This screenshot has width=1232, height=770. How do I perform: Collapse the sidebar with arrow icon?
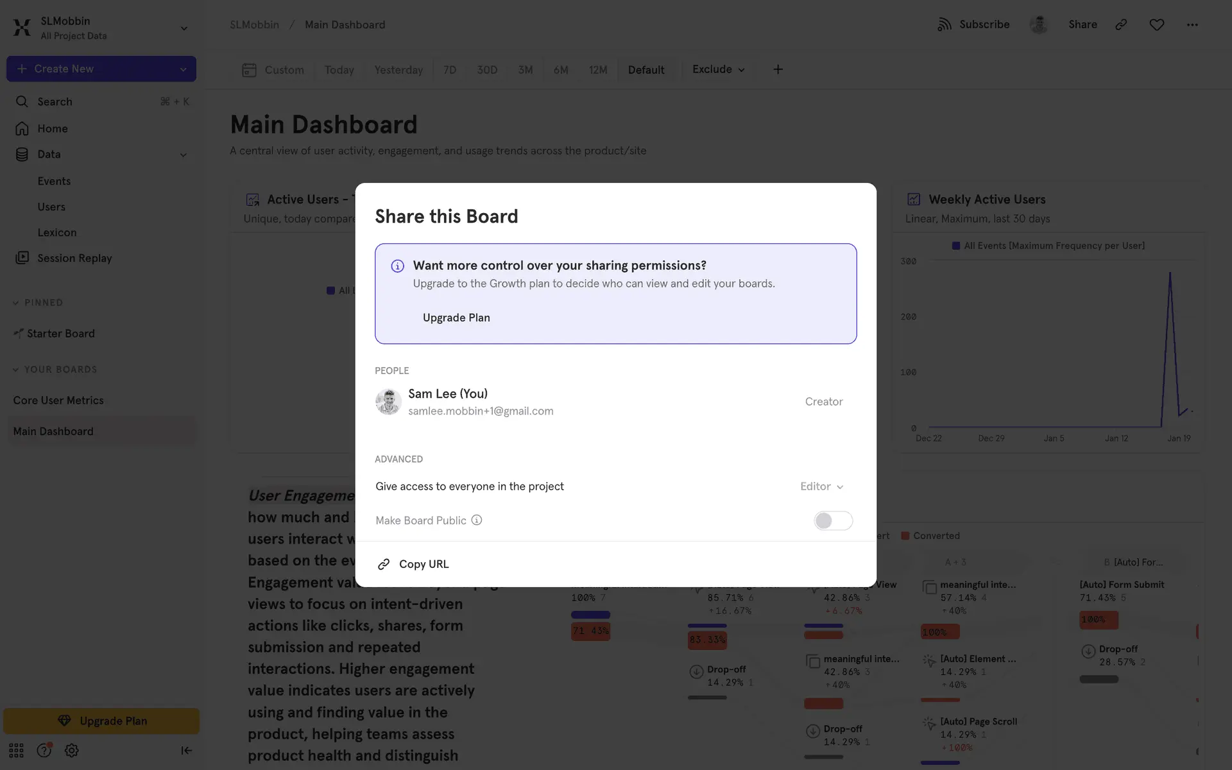pos(186,750)
